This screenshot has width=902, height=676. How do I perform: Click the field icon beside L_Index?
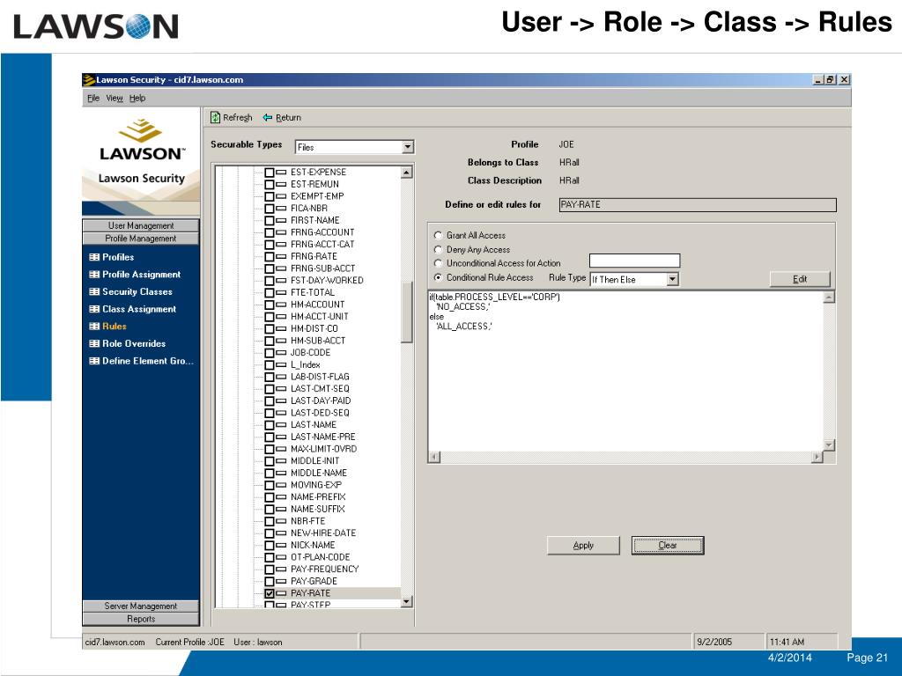[x=281, y=364]
